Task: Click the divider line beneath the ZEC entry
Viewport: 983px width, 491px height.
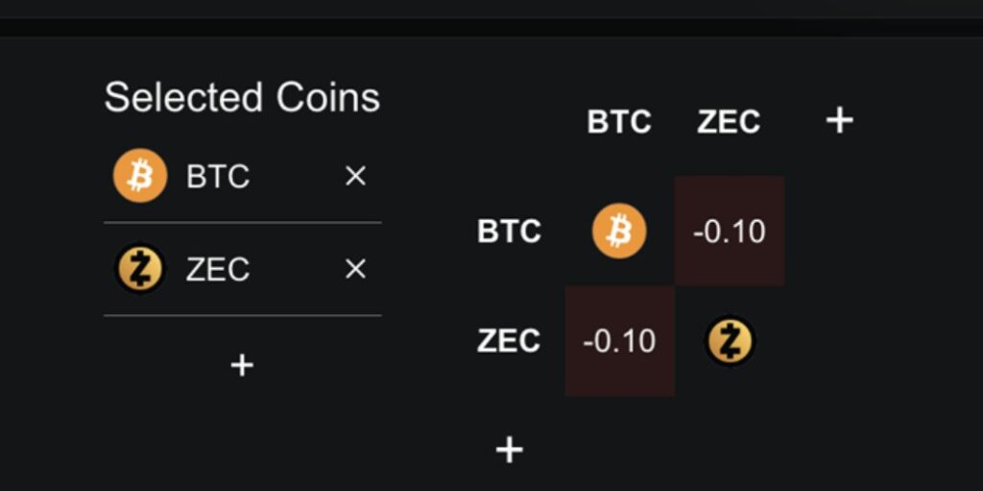Action: coord(242,315)
